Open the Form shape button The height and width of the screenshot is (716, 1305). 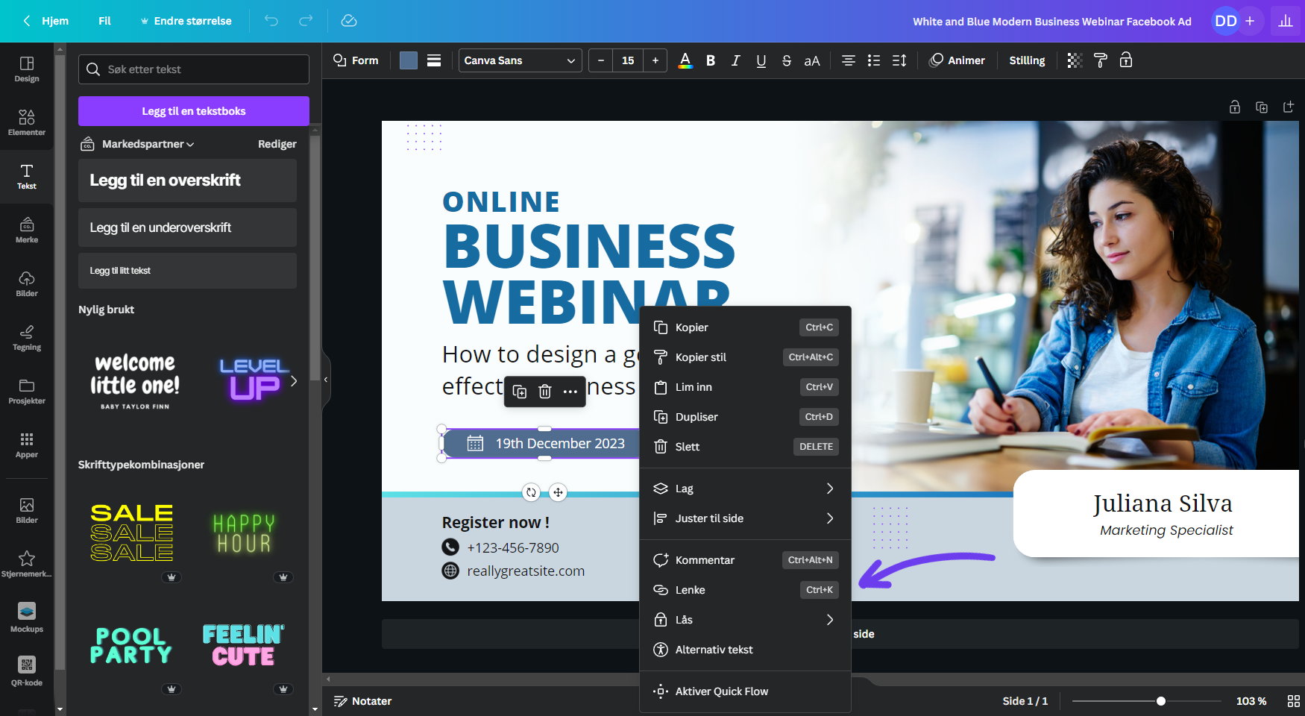(356, 60)
